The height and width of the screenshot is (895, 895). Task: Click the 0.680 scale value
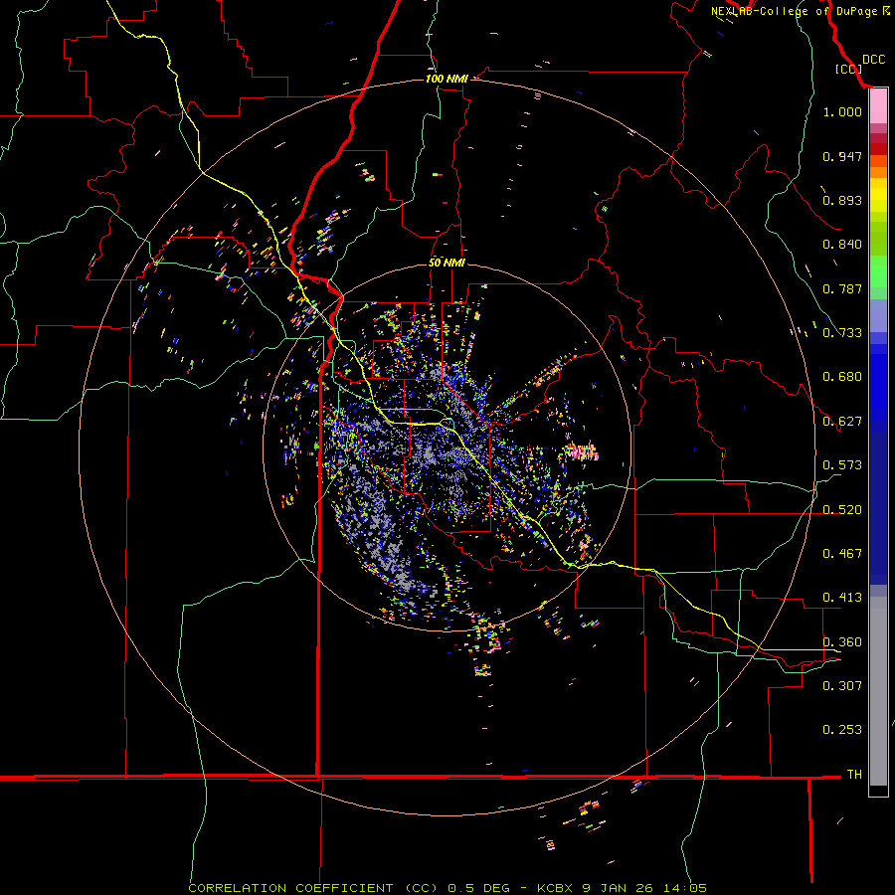pos(842,377)
